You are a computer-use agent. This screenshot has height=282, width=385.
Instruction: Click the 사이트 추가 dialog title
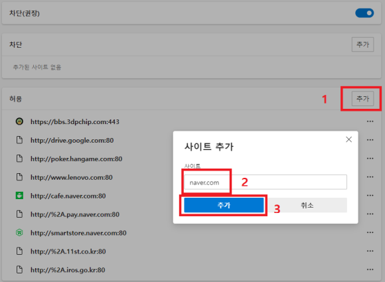209,147
